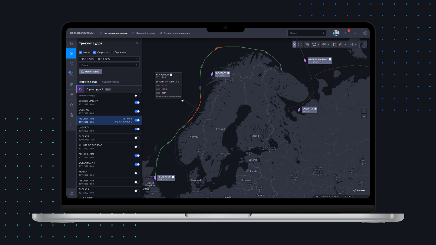Click the wave depth icon in the map toolbar
The image size is (436, 245).
pos(307,44)
